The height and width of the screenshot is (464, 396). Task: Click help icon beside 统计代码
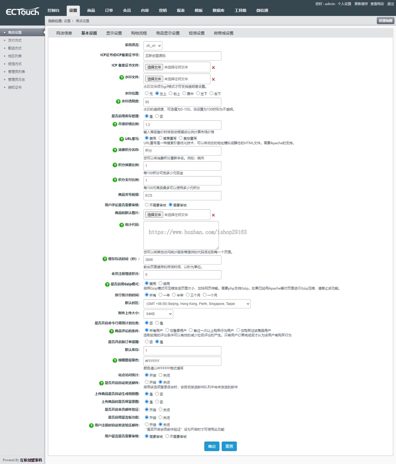121,225
